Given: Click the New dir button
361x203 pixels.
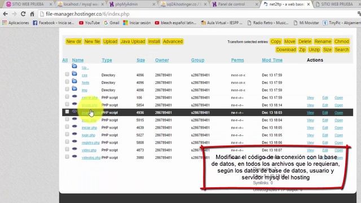Looking at the screenshot, I should tap(74, 41).
